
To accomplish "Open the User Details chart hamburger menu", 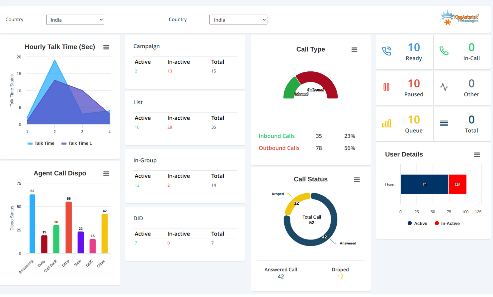I will pos(477,155).
